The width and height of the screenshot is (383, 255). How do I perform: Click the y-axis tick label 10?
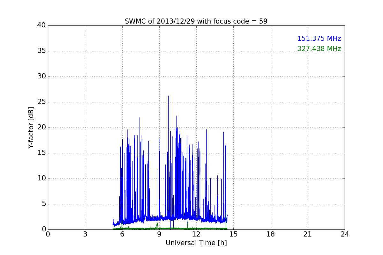[x=41, y=178]
